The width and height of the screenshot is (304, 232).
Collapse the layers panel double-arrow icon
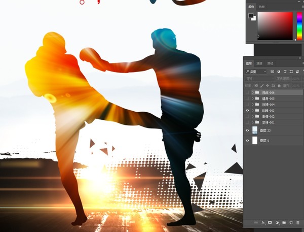tap(300, 58)
